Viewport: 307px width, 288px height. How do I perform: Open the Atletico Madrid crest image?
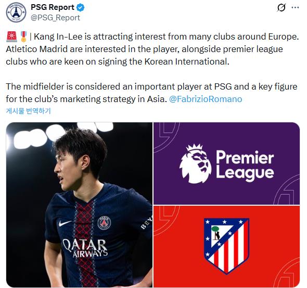pyautogui.click(x=226, y=246)
